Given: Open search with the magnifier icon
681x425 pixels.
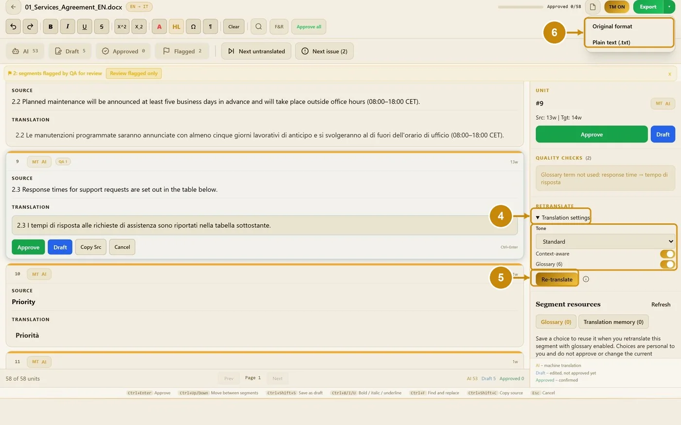Looking at the screenshot, I should [x=259, y=27].
